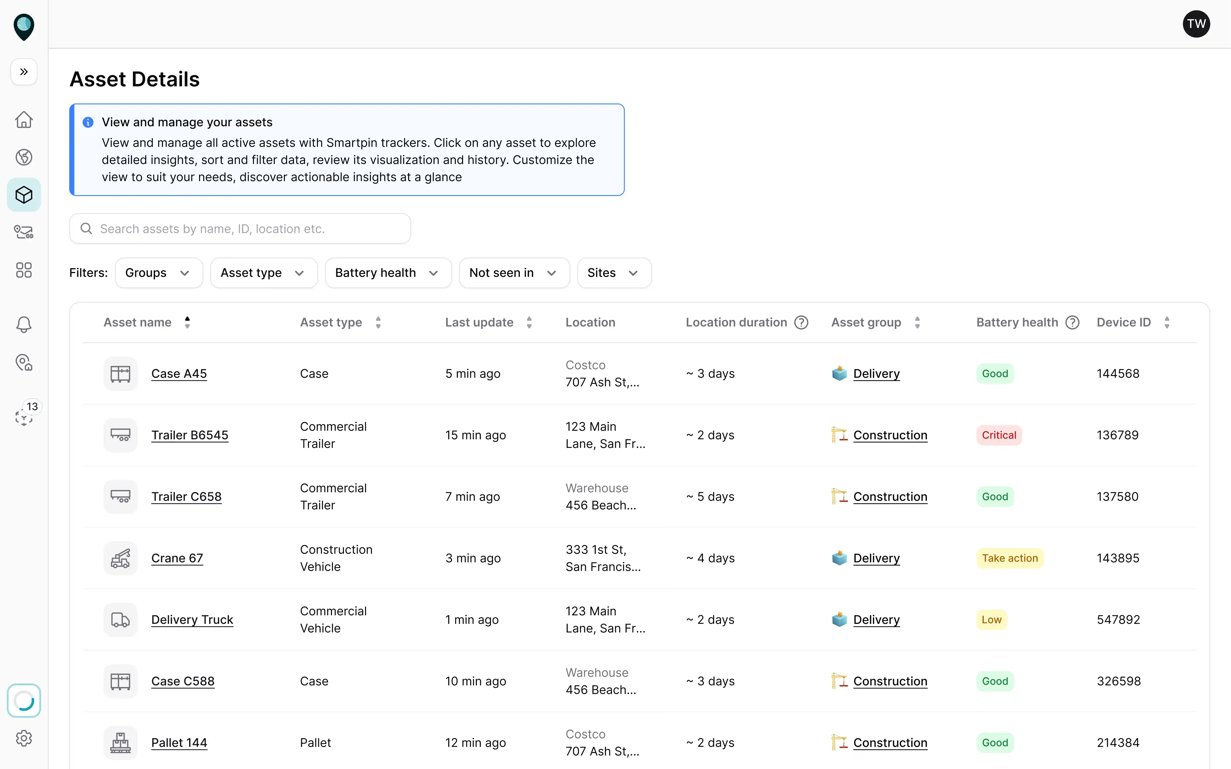Select the highlighted Assets cube icon

[24, 194]
